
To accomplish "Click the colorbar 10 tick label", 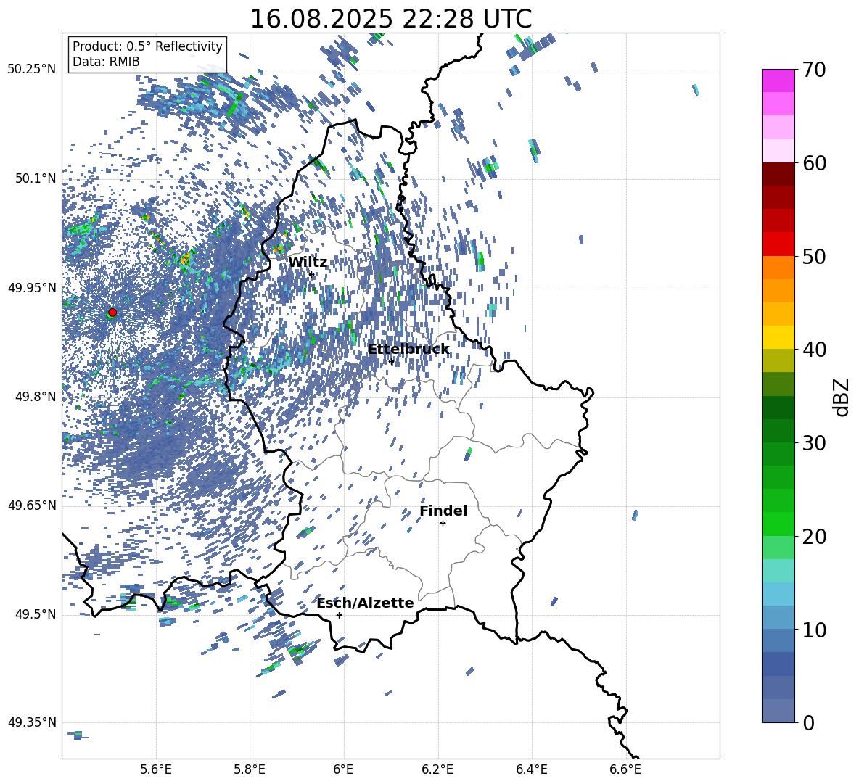I will pos(814,630).
